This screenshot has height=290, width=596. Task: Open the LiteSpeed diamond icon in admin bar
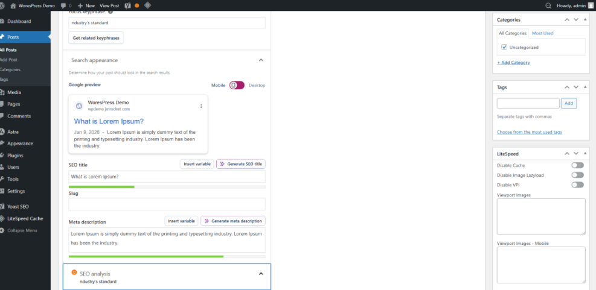(x=147, y=5)
